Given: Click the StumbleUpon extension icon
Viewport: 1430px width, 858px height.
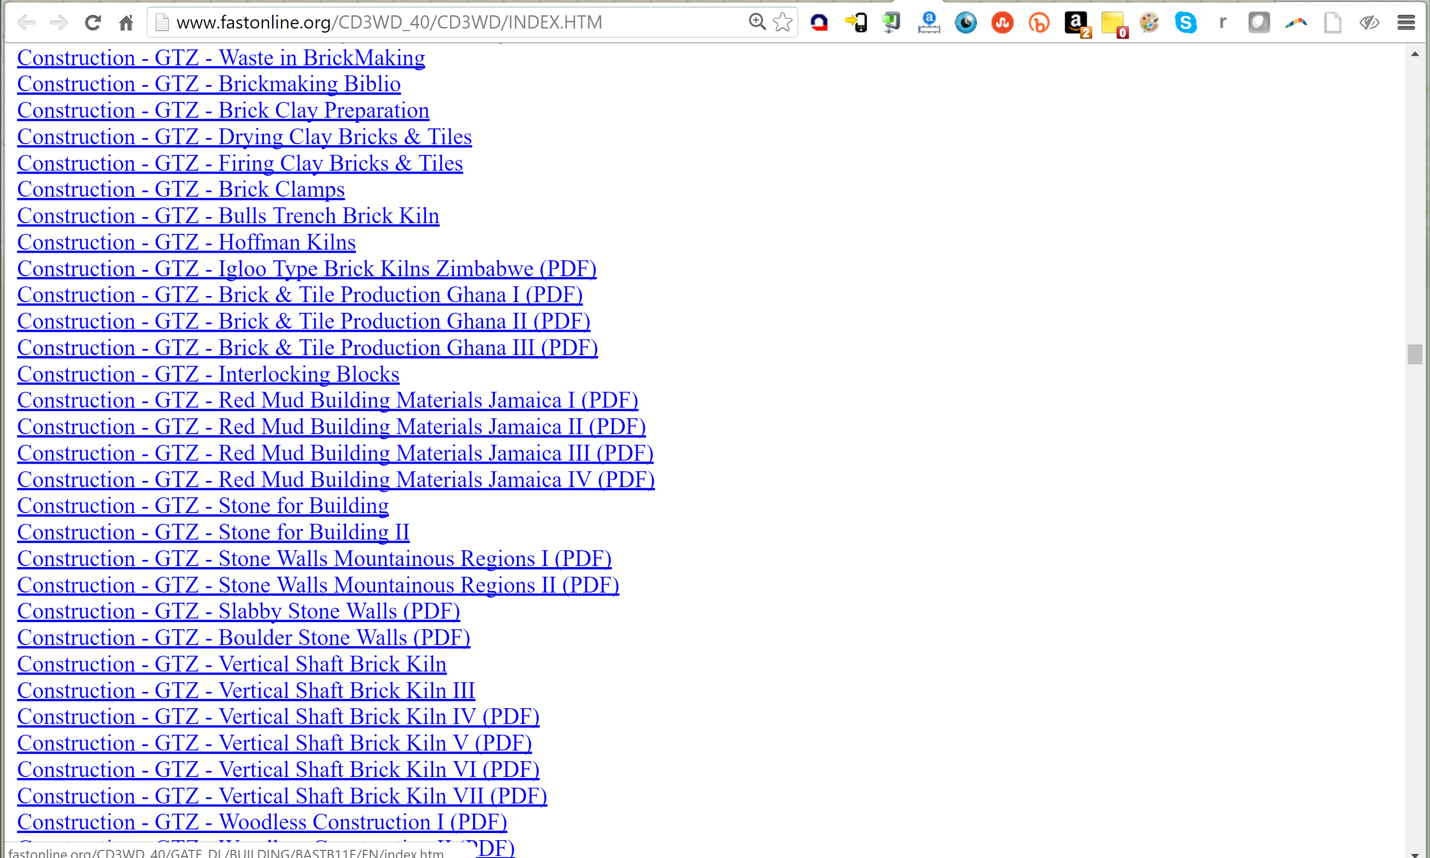Looking at the screenshot, I should coord(1002,22).
